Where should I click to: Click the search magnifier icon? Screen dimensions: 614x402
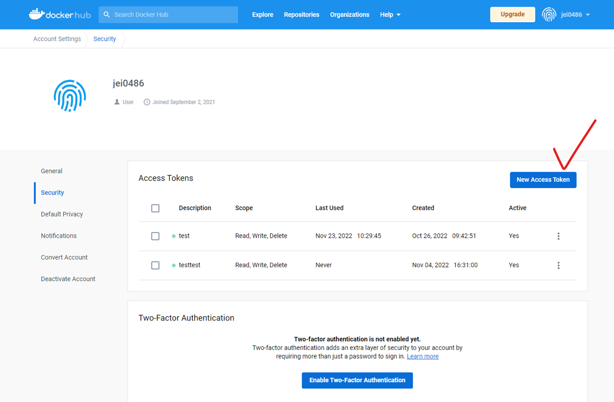click(x=107, y=14)
